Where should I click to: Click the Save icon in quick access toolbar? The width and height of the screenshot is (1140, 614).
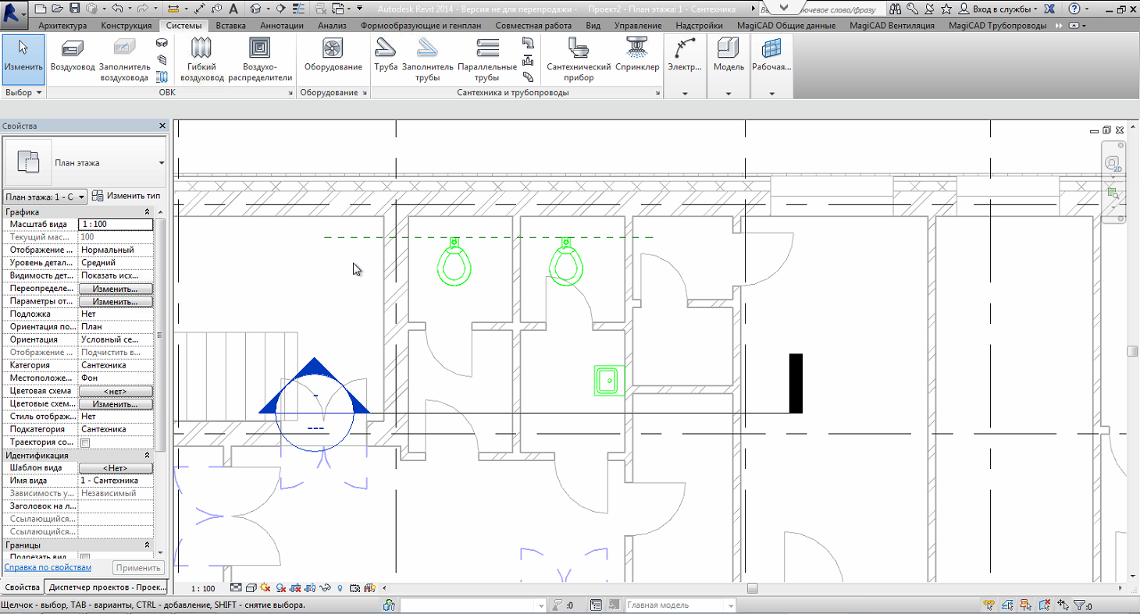[x=74, y=9]
